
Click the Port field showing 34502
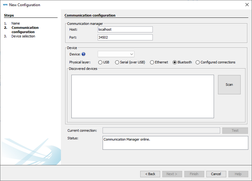125,37
